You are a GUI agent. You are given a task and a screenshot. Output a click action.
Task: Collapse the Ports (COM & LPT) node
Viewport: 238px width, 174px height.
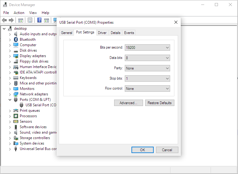pyautogui.click(x=10, y=100)
